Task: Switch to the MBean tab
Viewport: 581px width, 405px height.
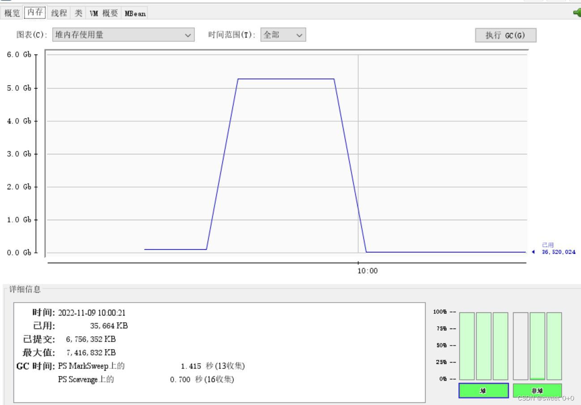Action: pyautogui.click(x=135, y=13)
